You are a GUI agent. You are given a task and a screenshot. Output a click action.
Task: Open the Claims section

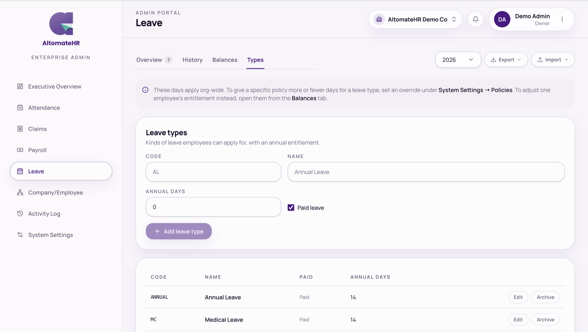pyautogui.click(x=61, y=129)
